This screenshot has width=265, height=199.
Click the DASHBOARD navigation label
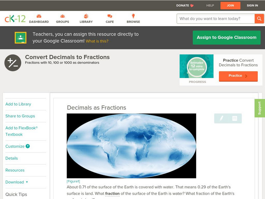[x=39, y=22]
